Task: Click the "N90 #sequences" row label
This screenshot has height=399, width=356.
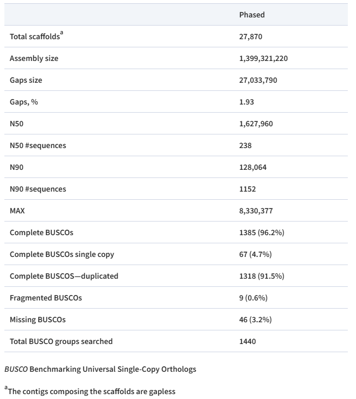Action: coord(38,189)
